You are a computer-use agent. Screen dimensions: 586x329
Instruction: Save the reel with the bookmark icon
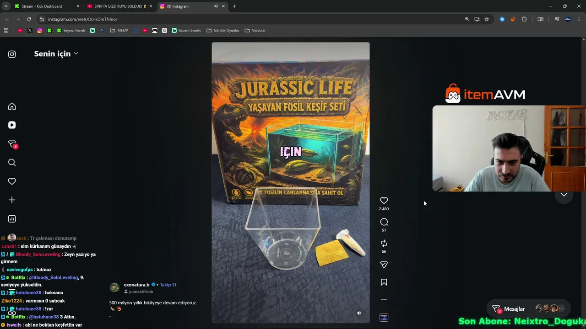(x=384, y=282)
